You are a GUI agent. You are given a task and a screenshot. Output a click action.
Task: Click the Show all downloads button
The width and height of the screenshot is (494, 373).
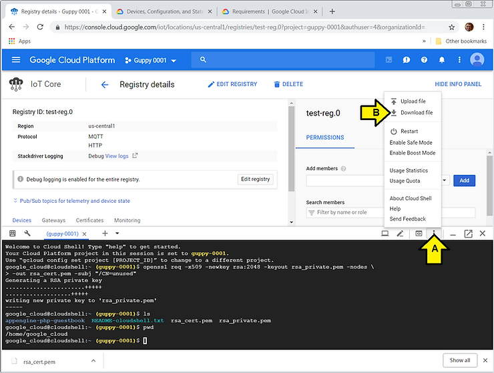point(459,360)
